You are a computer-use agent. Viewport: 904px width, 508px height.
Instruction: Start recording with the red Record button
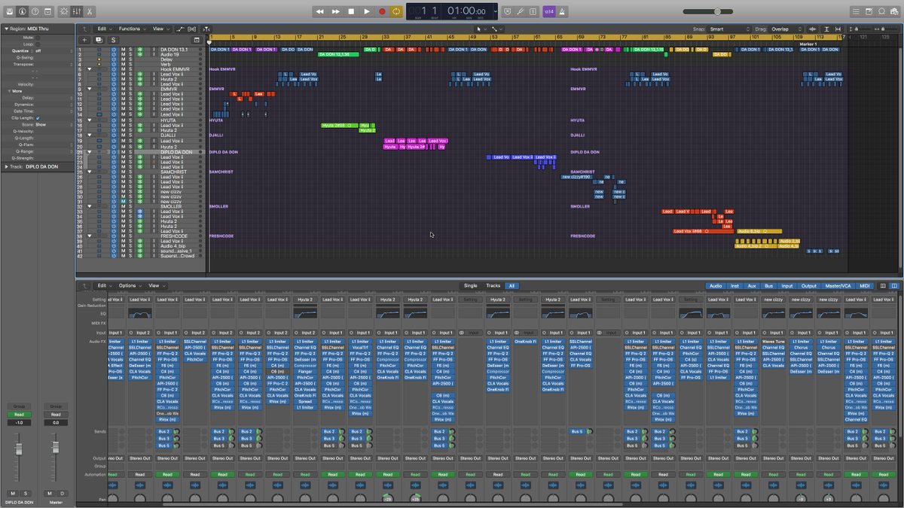click(382, 11)
